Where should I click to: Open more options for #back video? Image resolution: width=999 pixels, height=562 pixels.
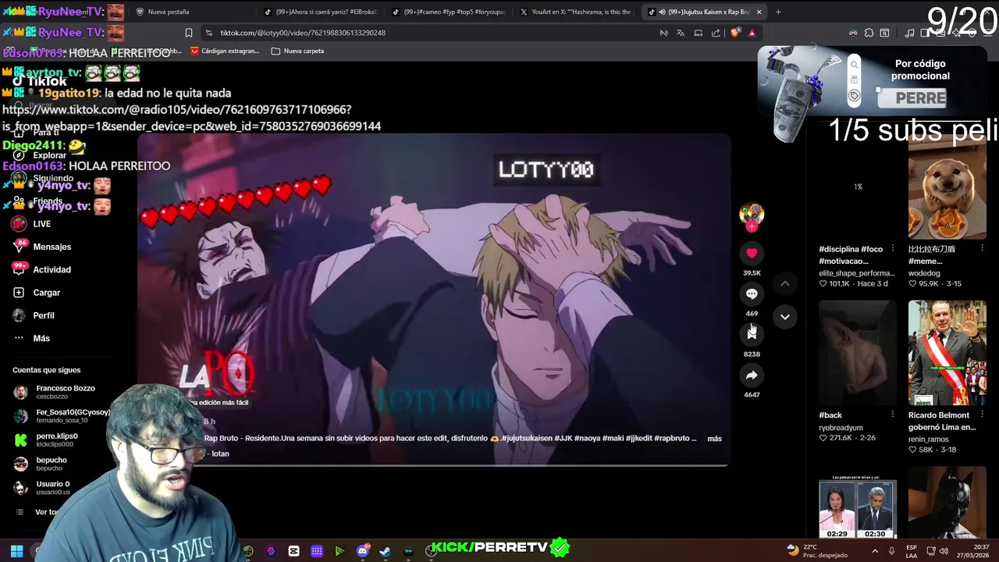click(893, 415)
